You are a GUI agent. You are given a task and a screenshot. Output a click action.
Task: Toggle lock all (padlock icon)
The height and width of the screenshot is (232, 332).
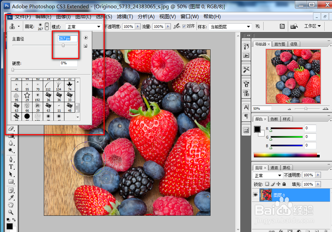[284, 184]
